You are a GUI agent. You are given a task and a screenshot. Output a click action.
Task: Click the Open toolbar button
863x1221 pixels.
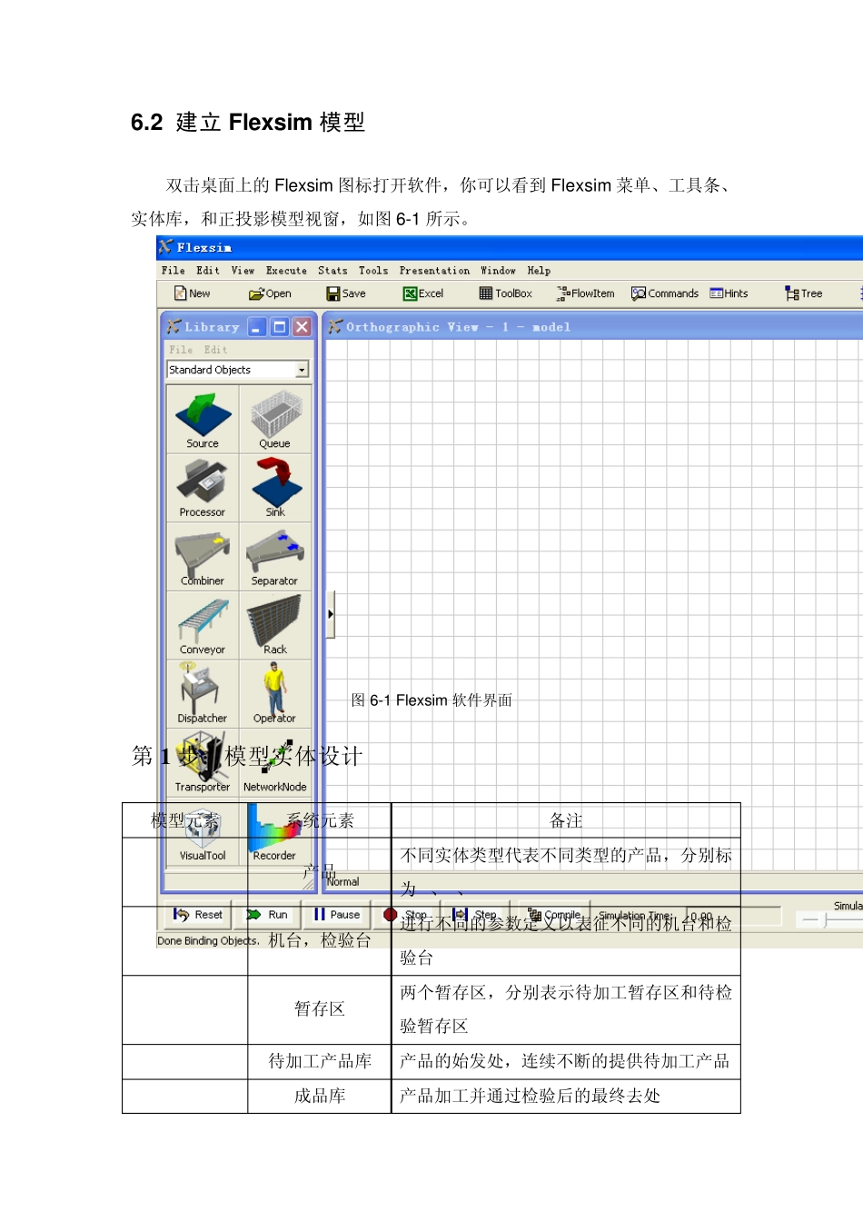(270, 293)
